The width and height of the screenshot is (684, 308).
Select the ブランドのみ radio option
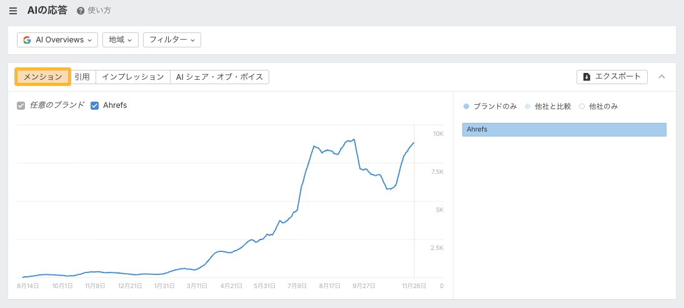[466, 107]
